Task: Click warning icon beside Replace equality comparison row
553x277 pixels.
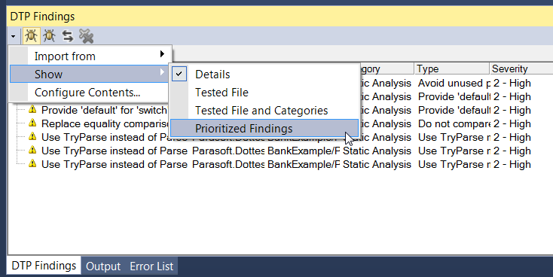Action: pyautogui.click(x=32, y=123)
